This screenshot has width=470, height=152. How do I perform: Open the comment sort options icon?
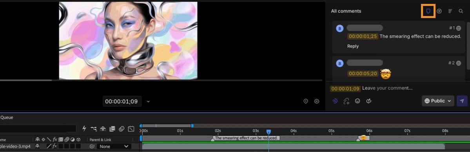click(x=450, y=11)
